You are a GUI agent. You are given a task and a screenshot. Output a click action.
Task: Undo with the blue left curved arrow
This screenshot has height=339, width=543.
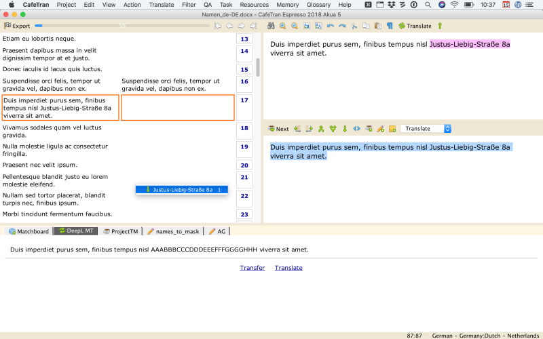[331, 26]
